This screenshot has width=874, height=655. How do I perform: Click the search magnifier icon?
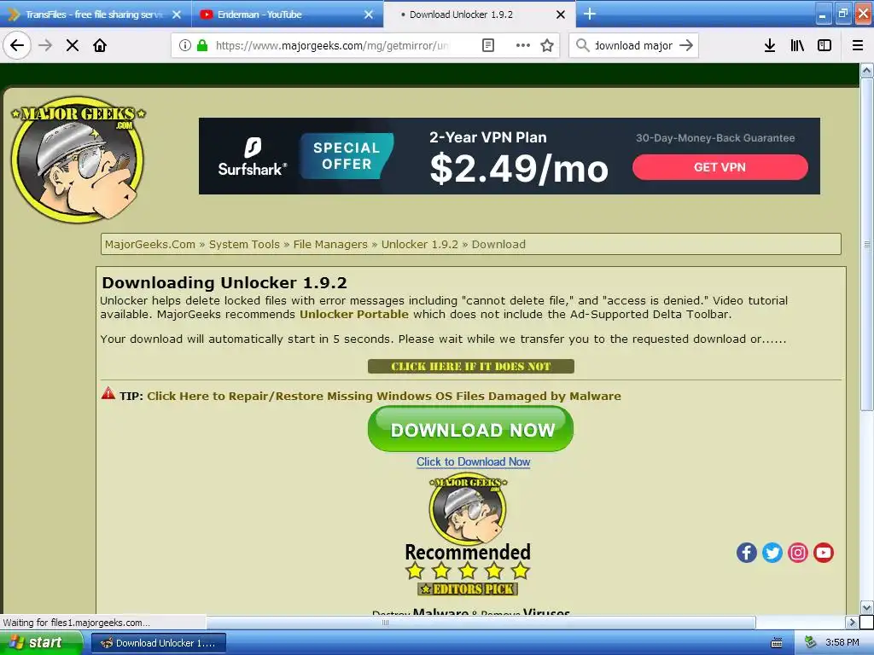click(x=582, y=45)
